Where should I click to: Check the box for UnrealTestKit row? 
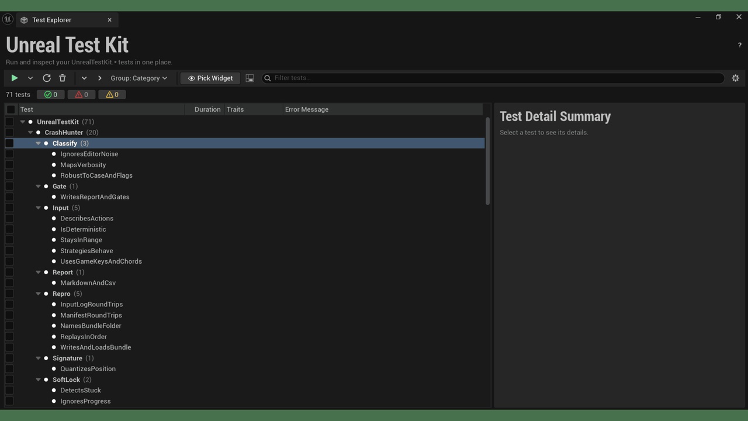pyautogui.click(x=9, y=122)
